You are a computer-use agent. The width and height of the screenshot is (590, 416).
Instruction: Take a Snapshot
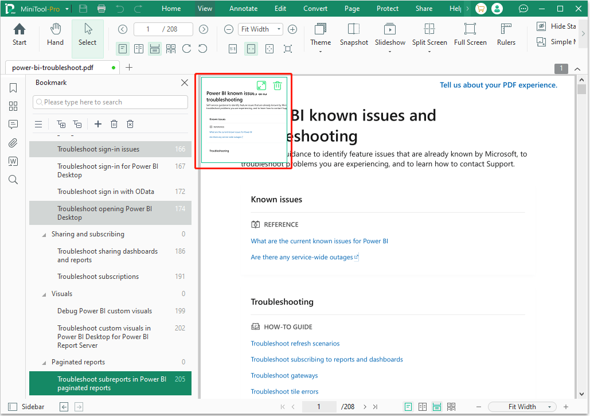click(354, 34)
